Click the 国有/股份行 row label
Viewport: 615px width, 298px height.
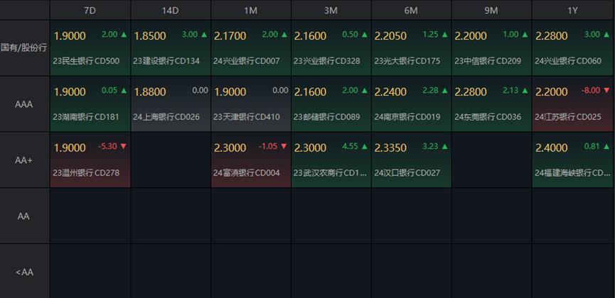[x=24, y=48]
